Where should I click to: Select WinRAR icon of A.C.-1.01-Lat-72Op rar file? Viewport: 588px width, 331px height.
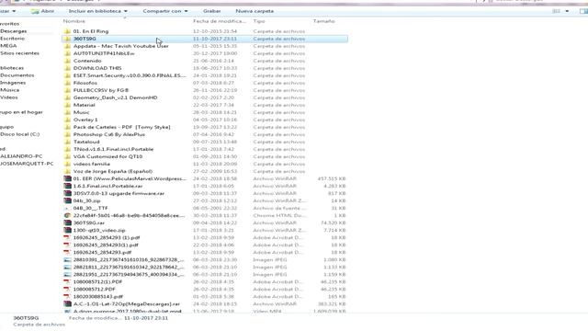tap(67, 304)
